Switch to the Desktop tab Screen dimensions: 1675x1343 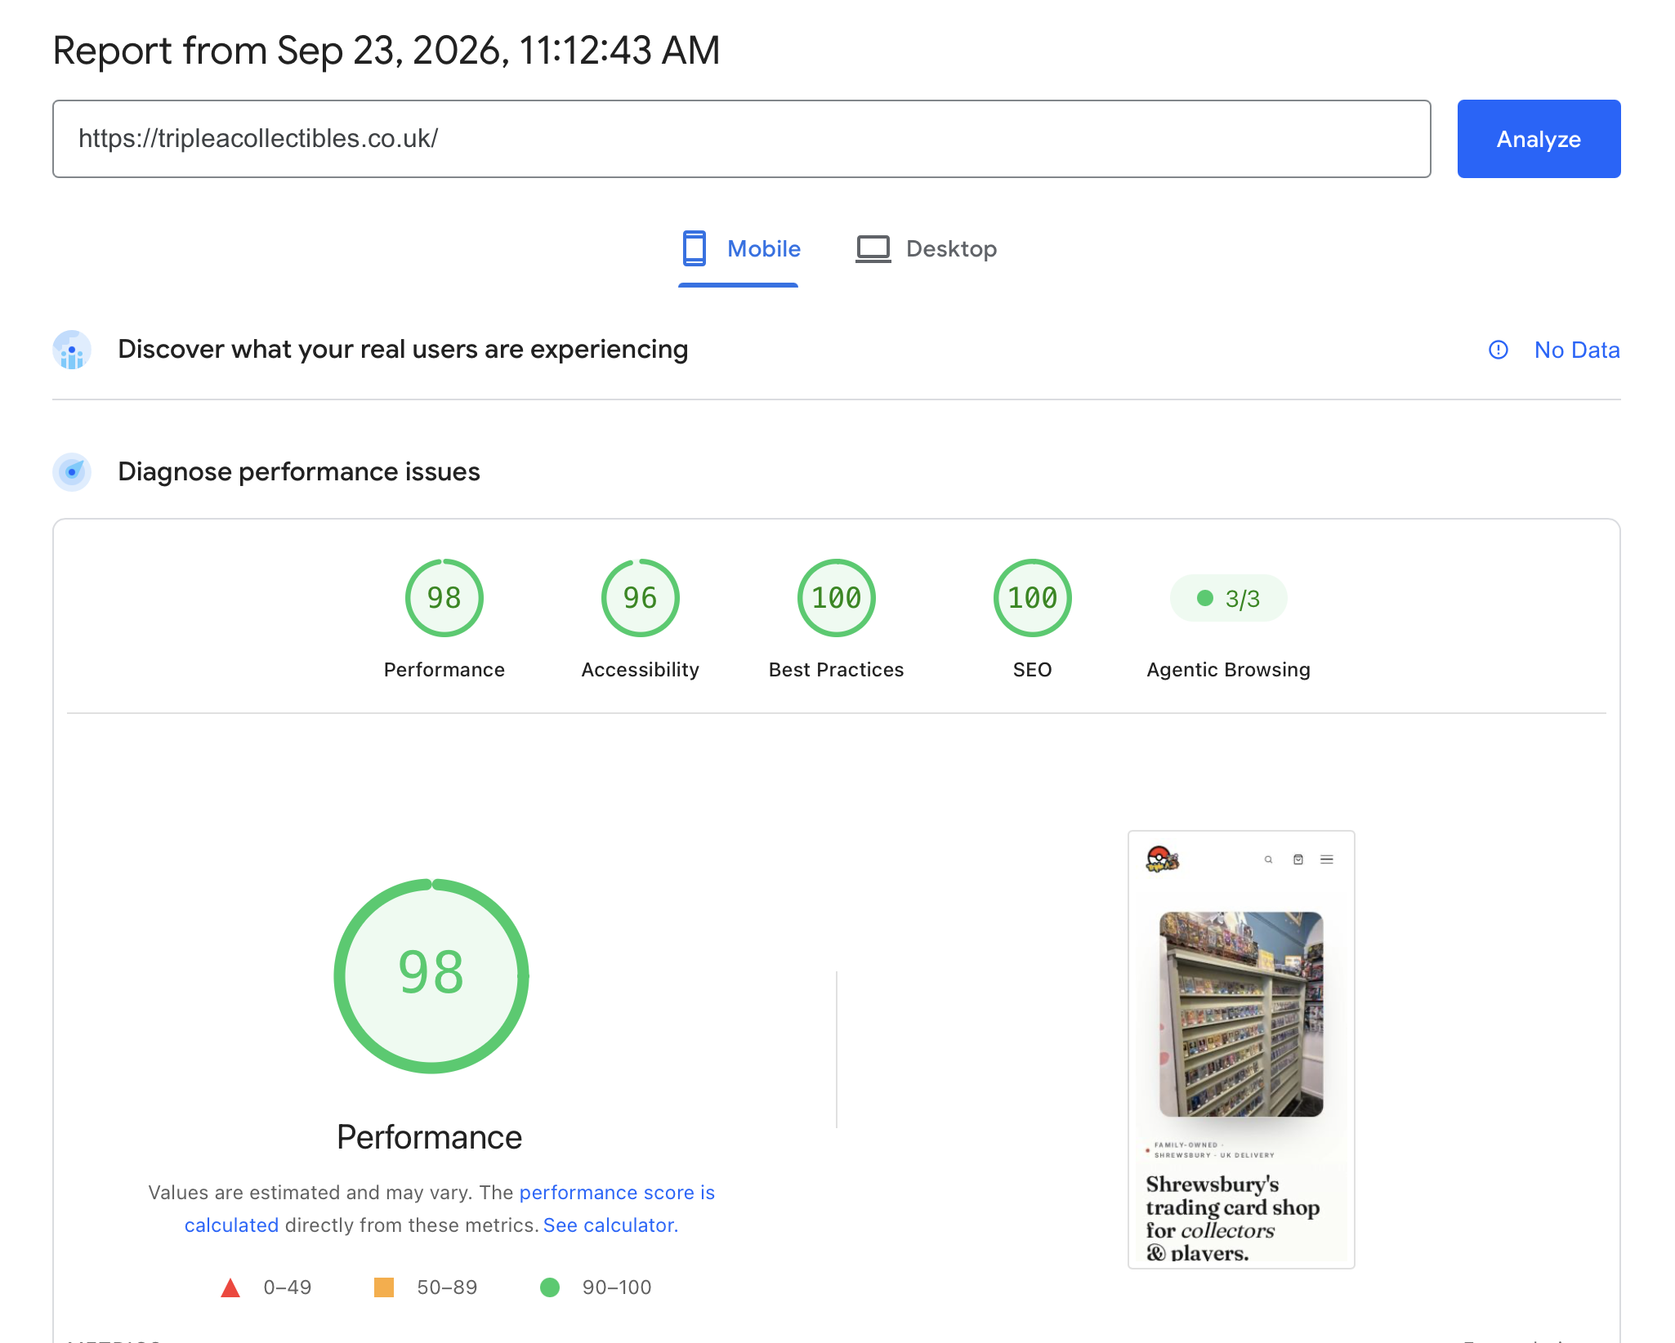pyautogui.click(x=926, y=249)
